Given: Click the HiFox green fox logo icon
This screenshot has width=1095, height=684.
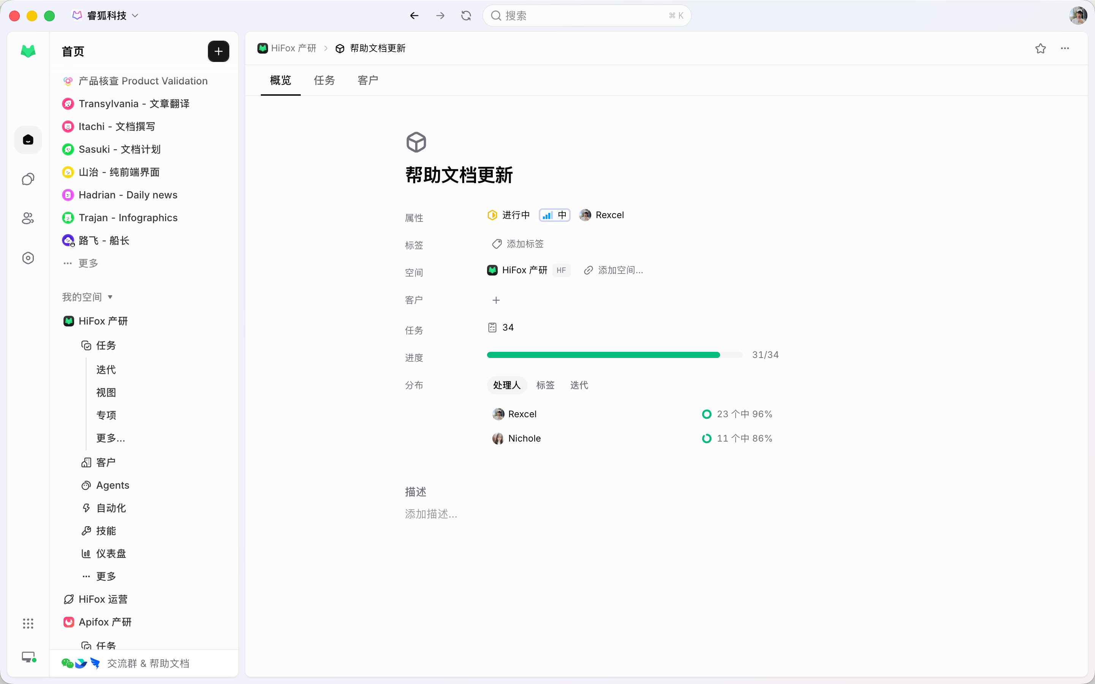Looking at the screenshot, I should click(x=28, y=51).
